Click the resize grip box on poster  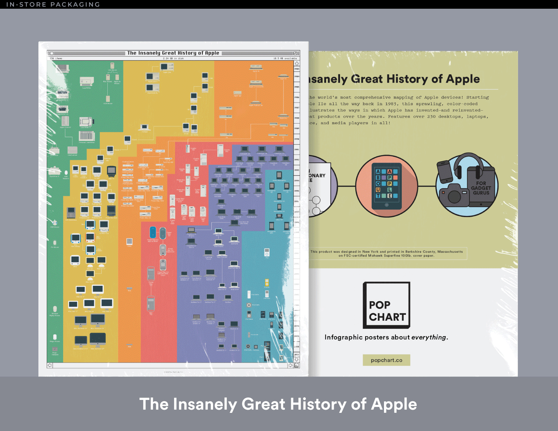[296, 365]
